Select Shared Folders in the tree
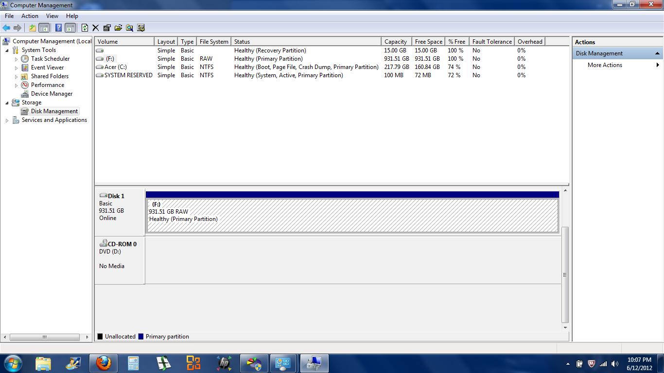The width and height of the screenshot is (664, 373). click(x=50, y=76)
